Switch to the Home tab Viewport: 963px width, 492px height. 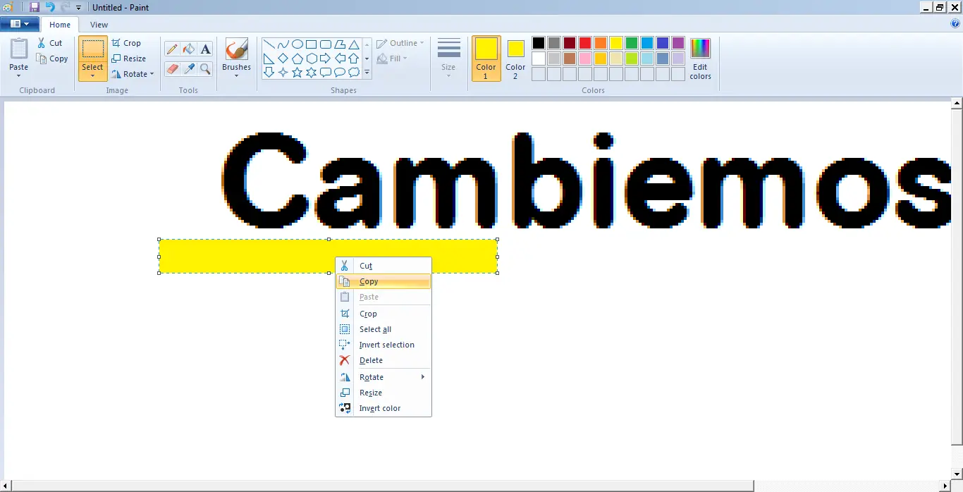click(60, 25)
